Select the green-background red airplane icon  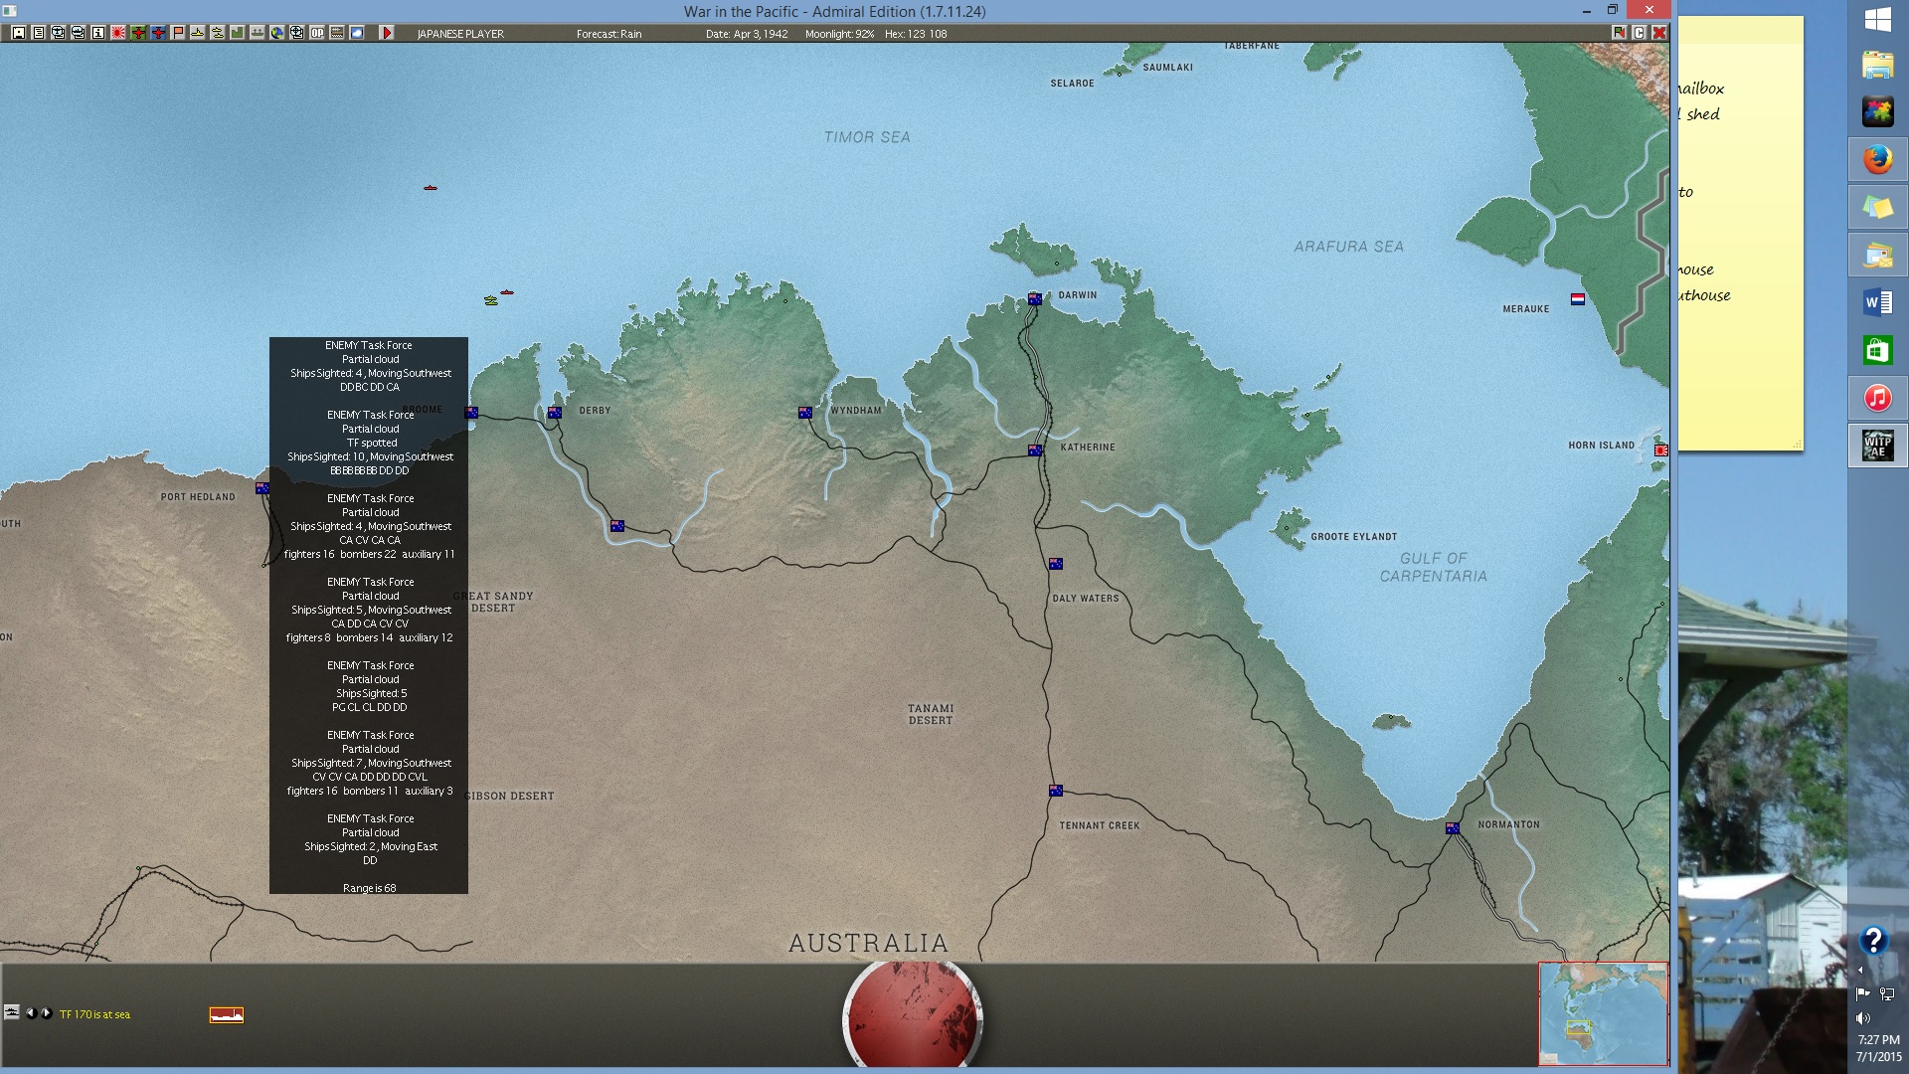point(138,33)
